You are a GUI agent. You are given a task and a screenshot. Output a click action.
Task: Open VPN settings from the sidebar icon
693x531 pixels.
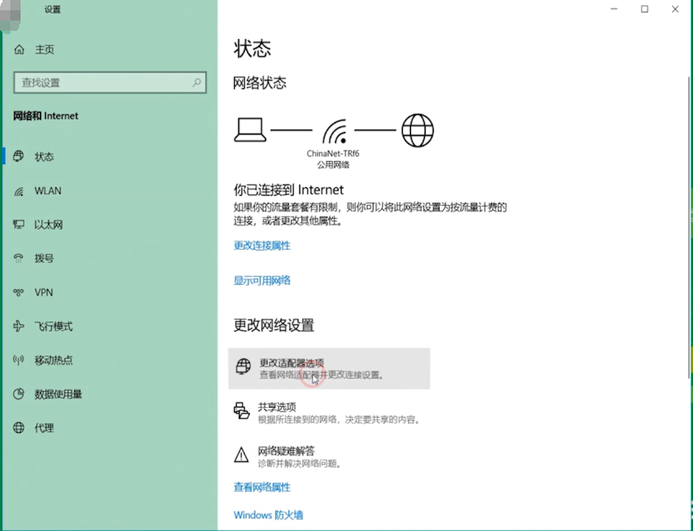(19, 292)
